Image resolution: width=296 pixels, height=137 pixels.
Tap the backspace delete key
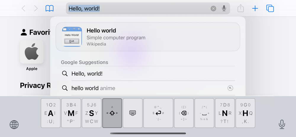184,113
